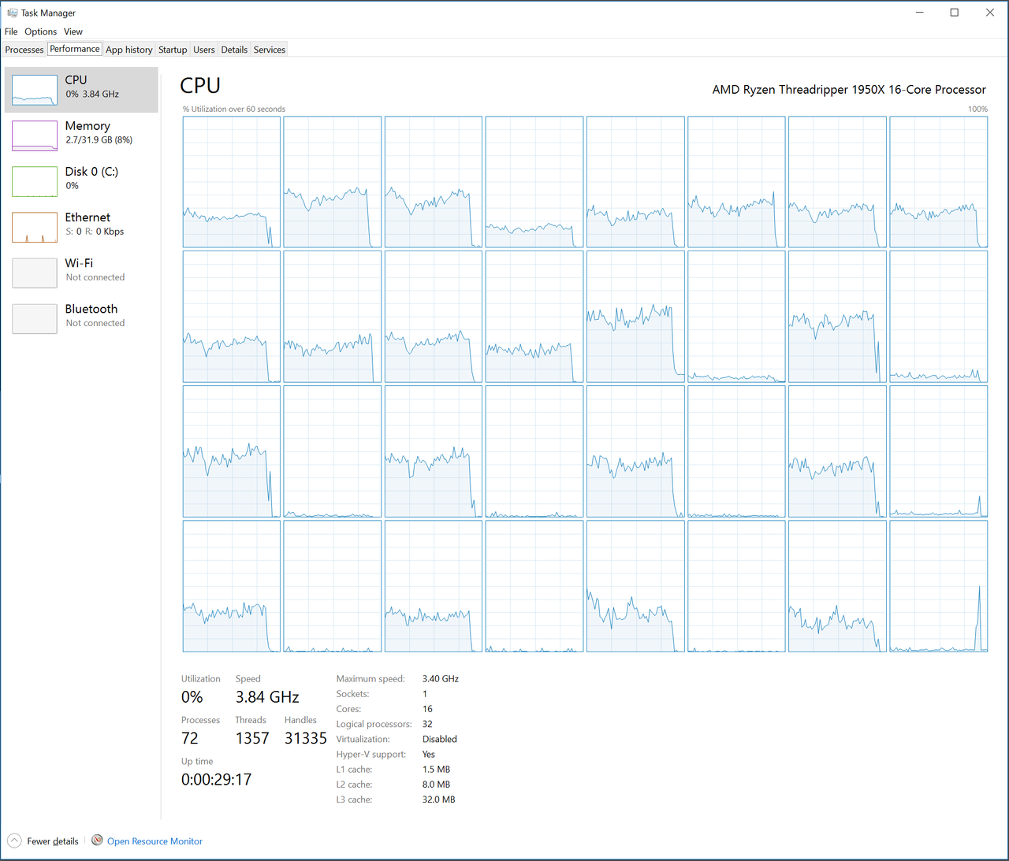1009x861 pixels.
Task: Go to the Users tab
Action: [204, 50]
